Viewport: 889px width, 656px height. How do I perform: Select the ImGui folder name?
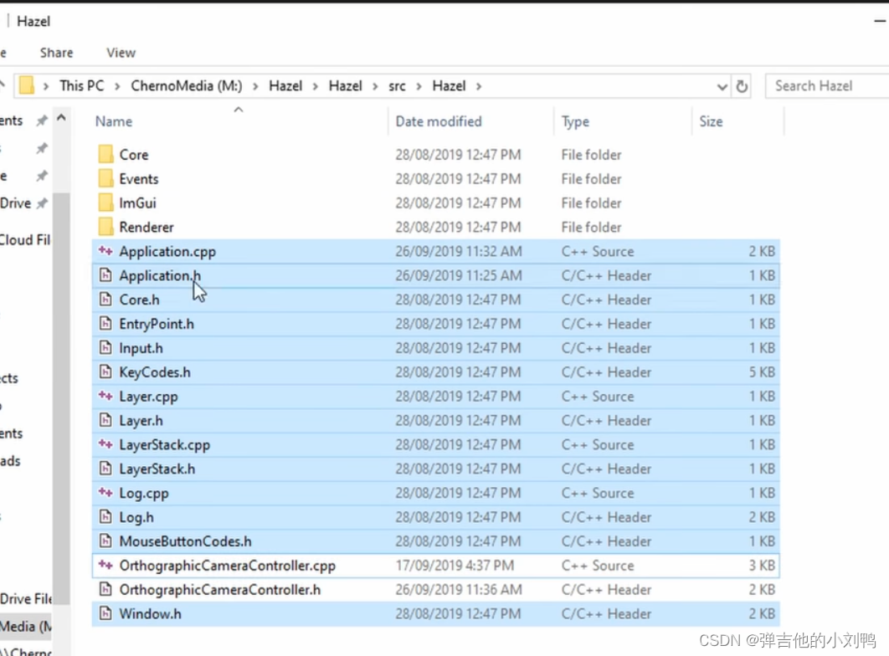click(x=137, y=202)
